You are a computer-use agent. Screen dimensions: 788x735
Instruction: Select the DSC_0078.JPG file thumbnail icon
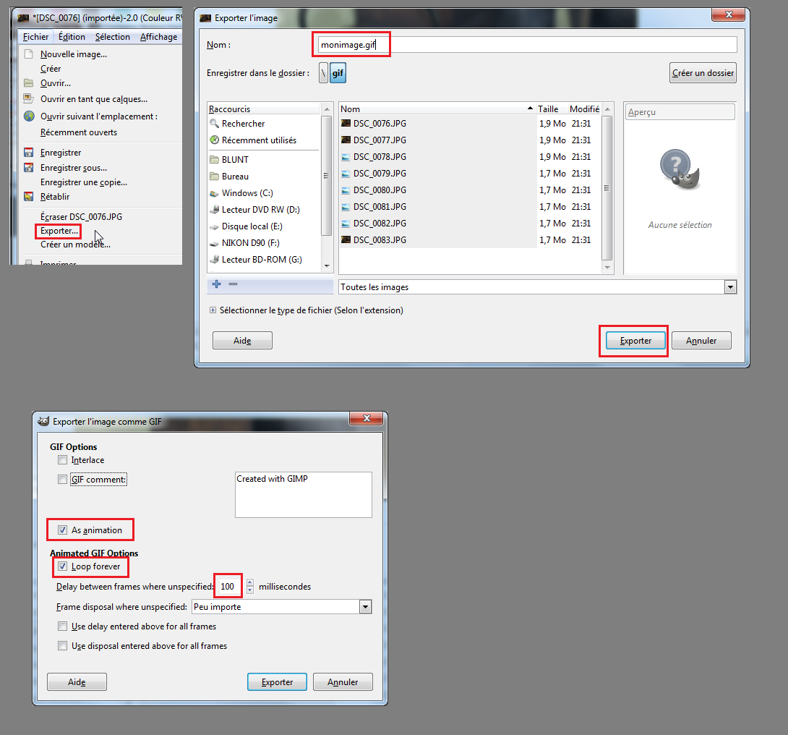(346, 157)
